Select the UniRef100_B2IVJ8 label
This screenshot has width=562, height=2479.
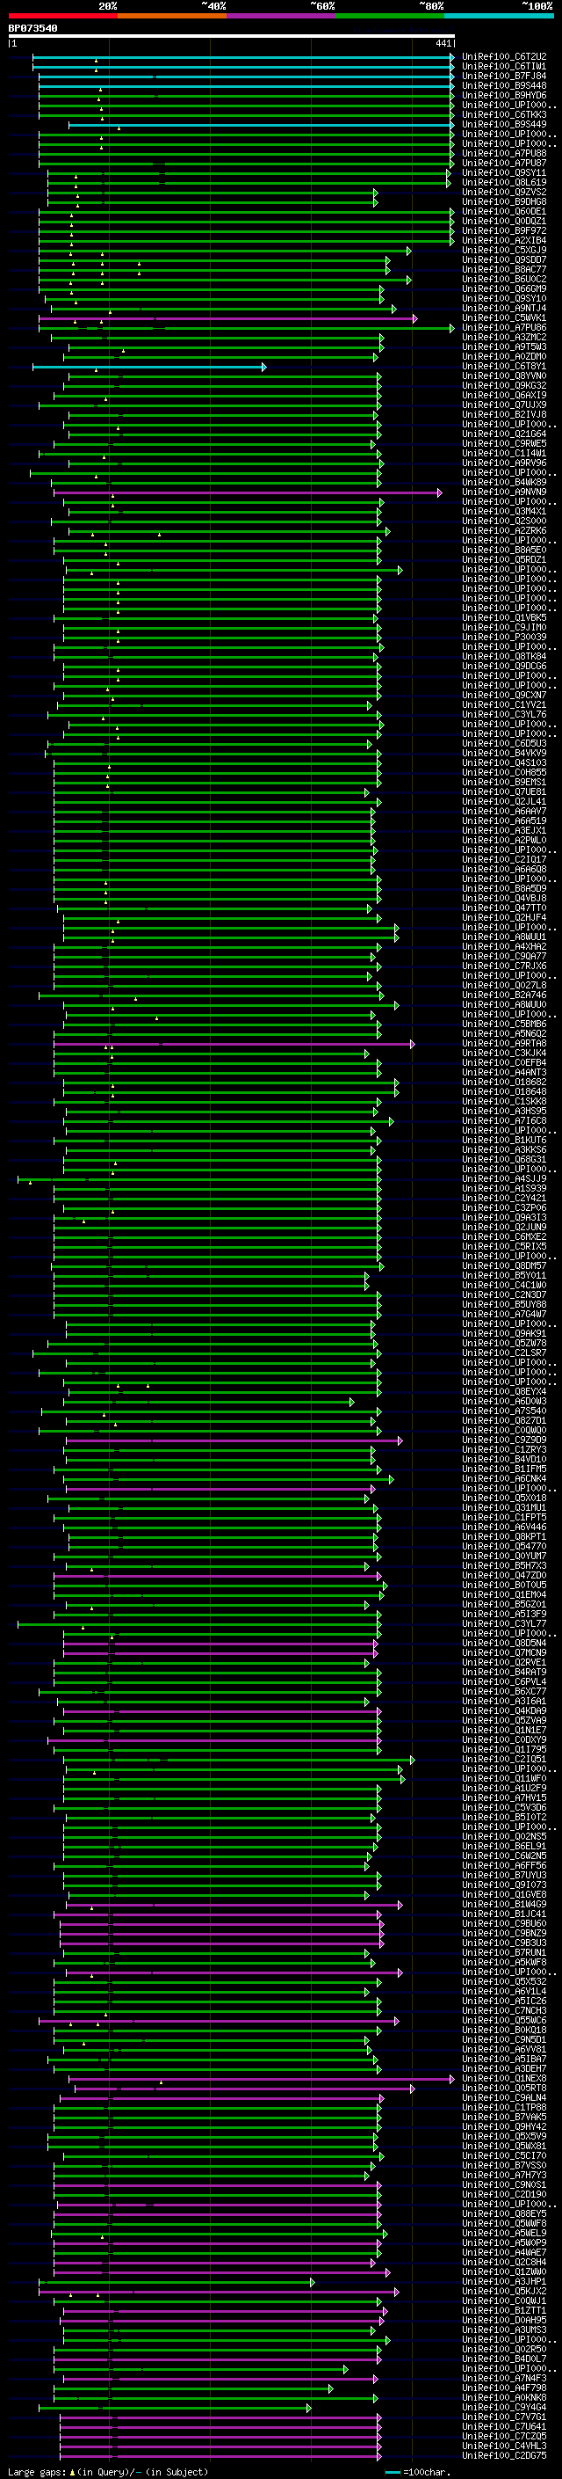504,415
